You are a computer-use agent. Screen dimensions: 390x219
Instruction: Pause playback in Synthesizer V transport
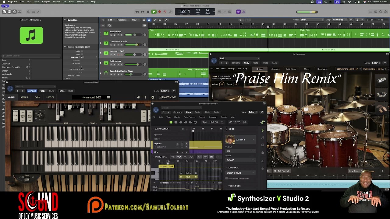point(171,122)
